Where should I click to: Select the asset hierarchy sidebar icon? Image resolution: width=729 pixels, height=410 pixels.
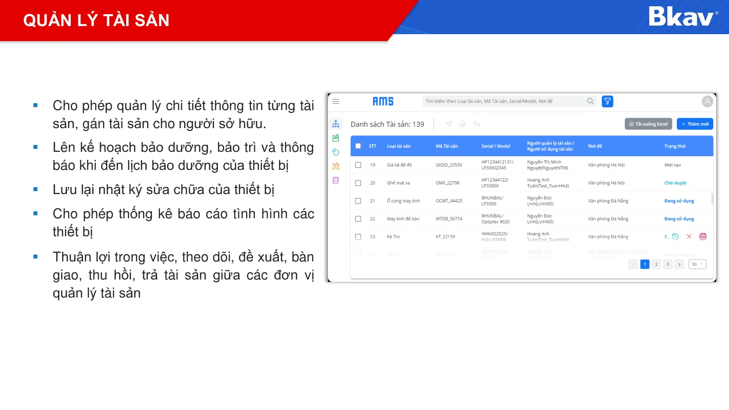tap(336, 124)
